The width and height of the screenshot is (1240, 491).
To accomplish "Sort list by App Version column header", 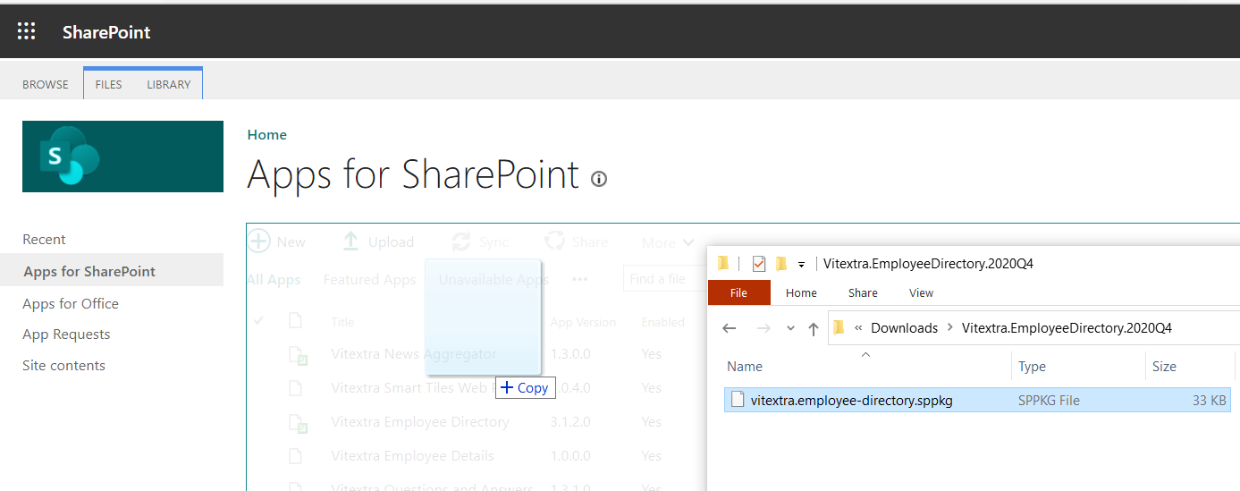I will click(583, 322).
